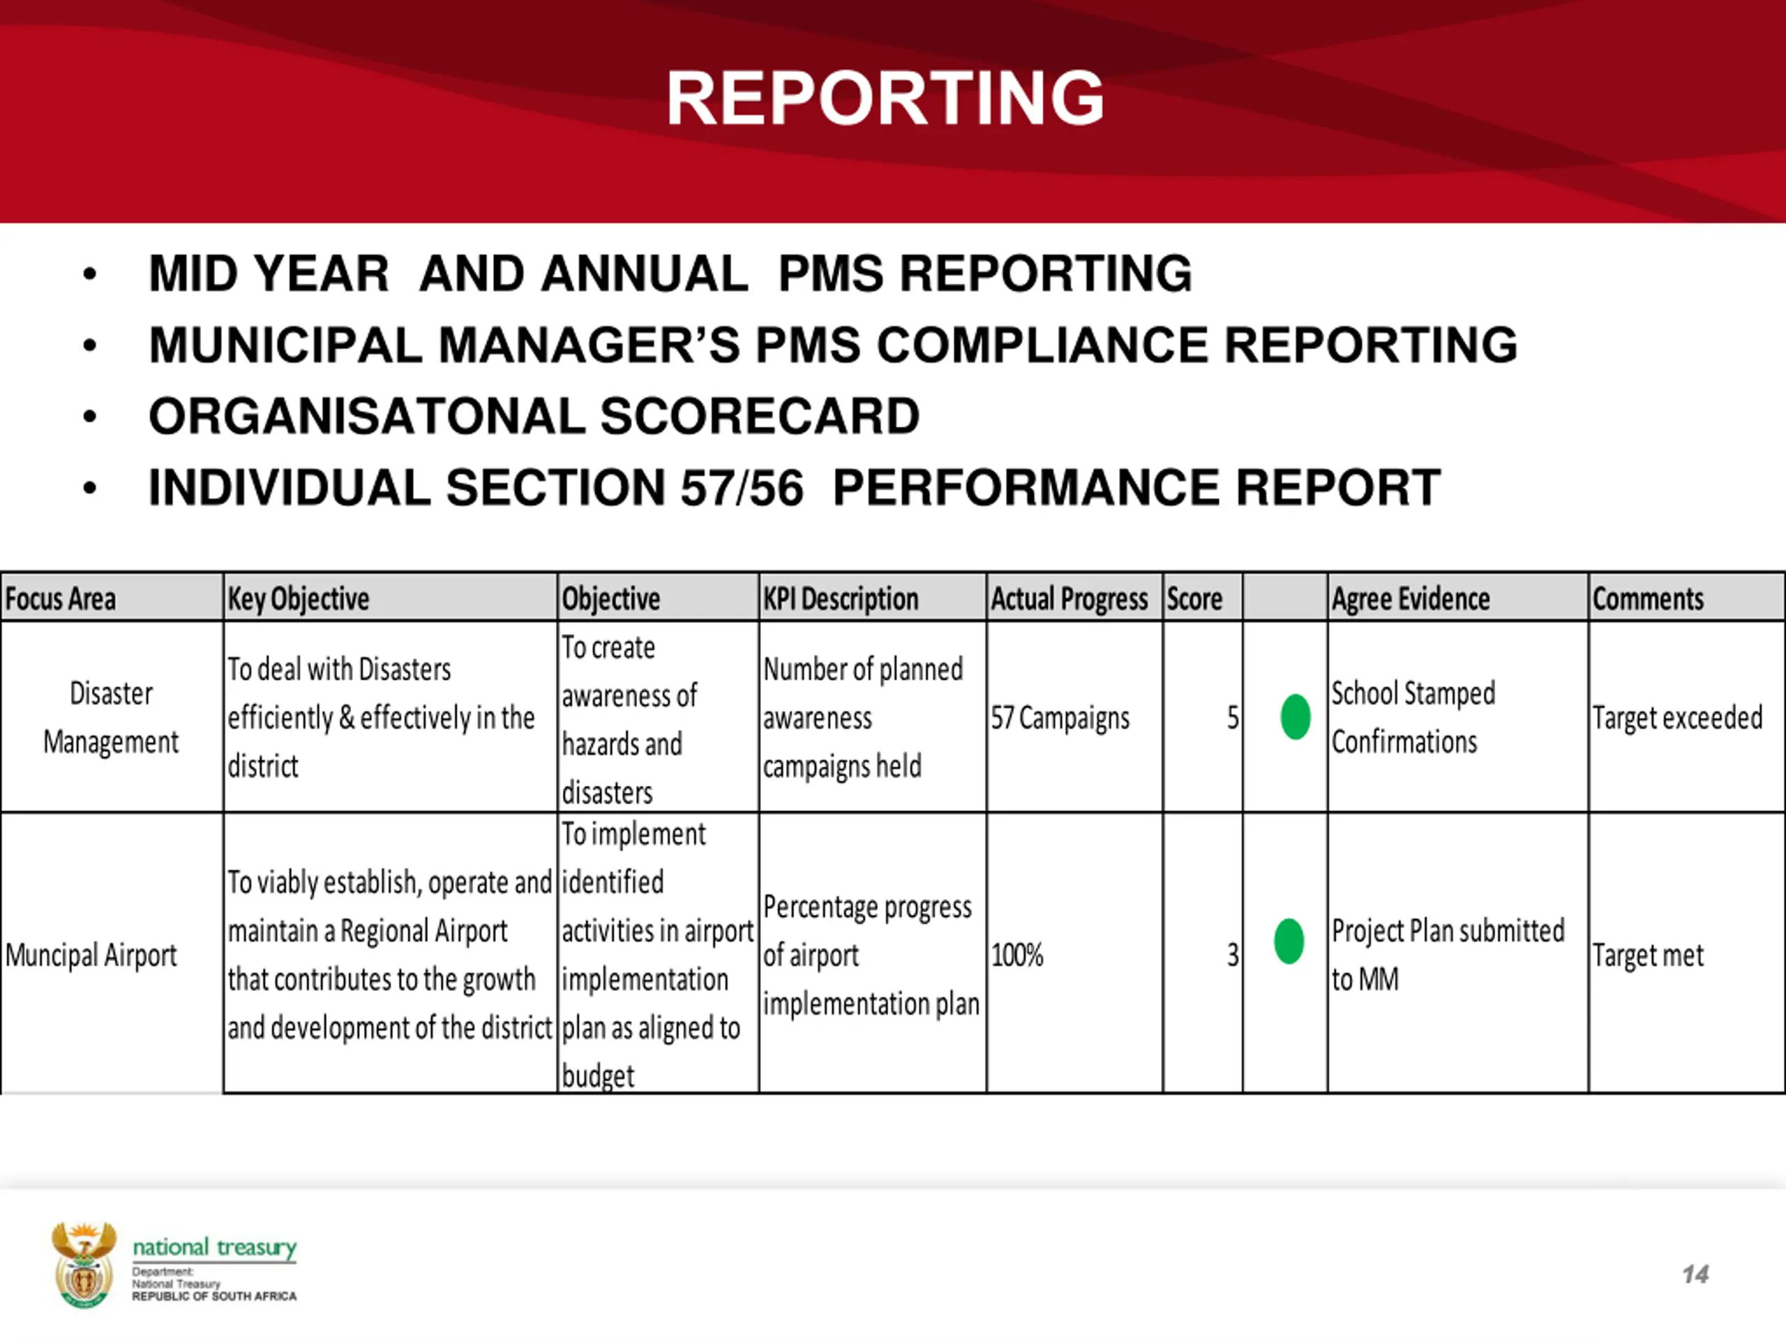This screenshot has width=1786, height=1339.
Task: Click the green status dot in Muncipal Airport row
Action: point(1289,941)
